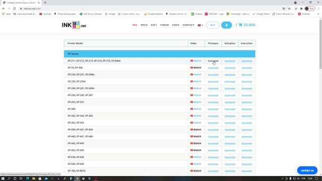Open a new browser tab
Viewport: 322px width, 181px height.
pos(45,3)
